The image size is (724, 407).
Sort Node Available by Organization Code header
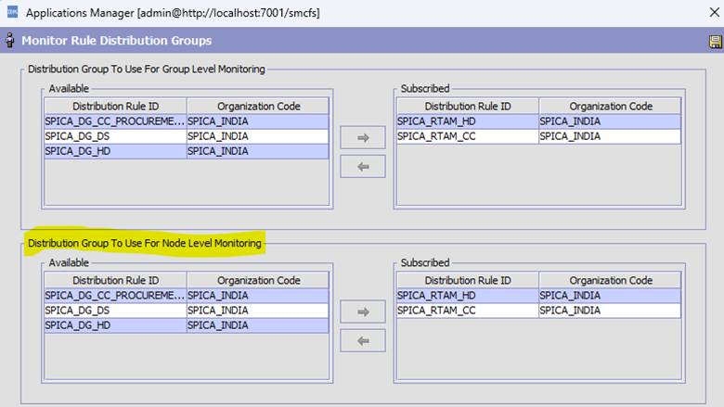tap(258, 281)
